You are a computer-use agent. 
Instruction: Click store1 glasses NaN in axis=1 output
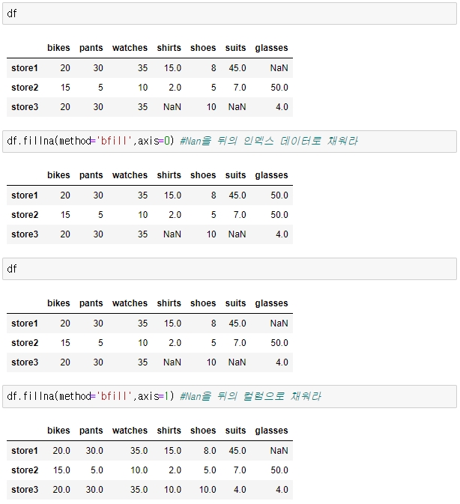click(x=279, y=451)
